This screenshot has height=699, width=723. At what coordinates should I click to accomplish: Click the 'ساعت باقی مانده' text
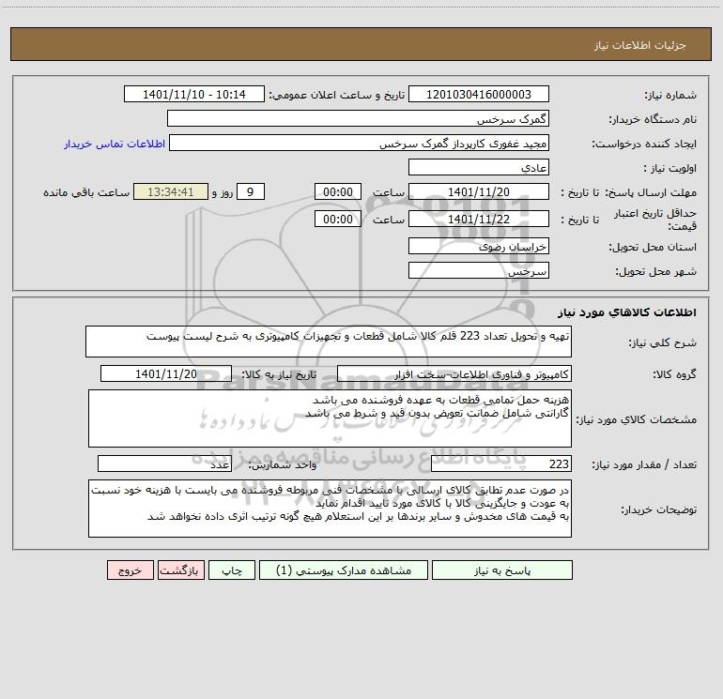86,192
